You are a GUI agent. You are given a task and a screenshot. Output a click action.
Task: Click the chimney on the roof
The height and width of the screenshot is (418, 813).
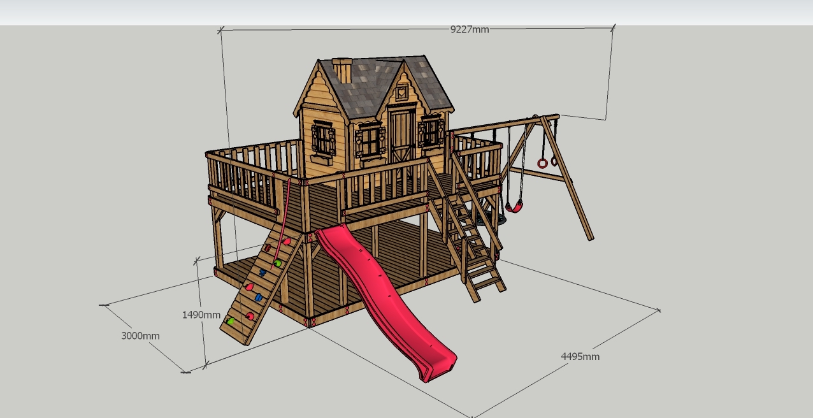coord(342,70)
